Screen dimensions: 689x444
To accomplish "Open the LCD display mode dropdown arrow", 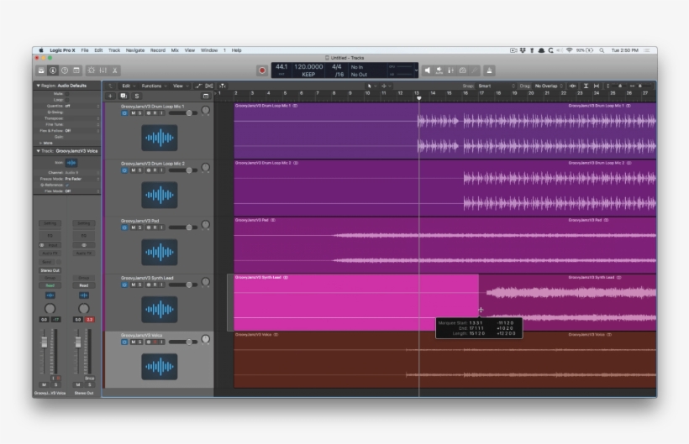I will pos(416,71).
